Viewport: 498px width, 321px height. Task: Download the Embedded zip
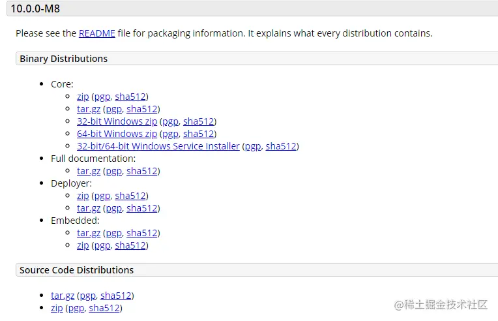83,245
